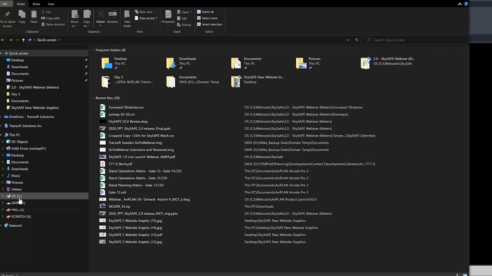Refresh the Quick access view

(357, 40)
